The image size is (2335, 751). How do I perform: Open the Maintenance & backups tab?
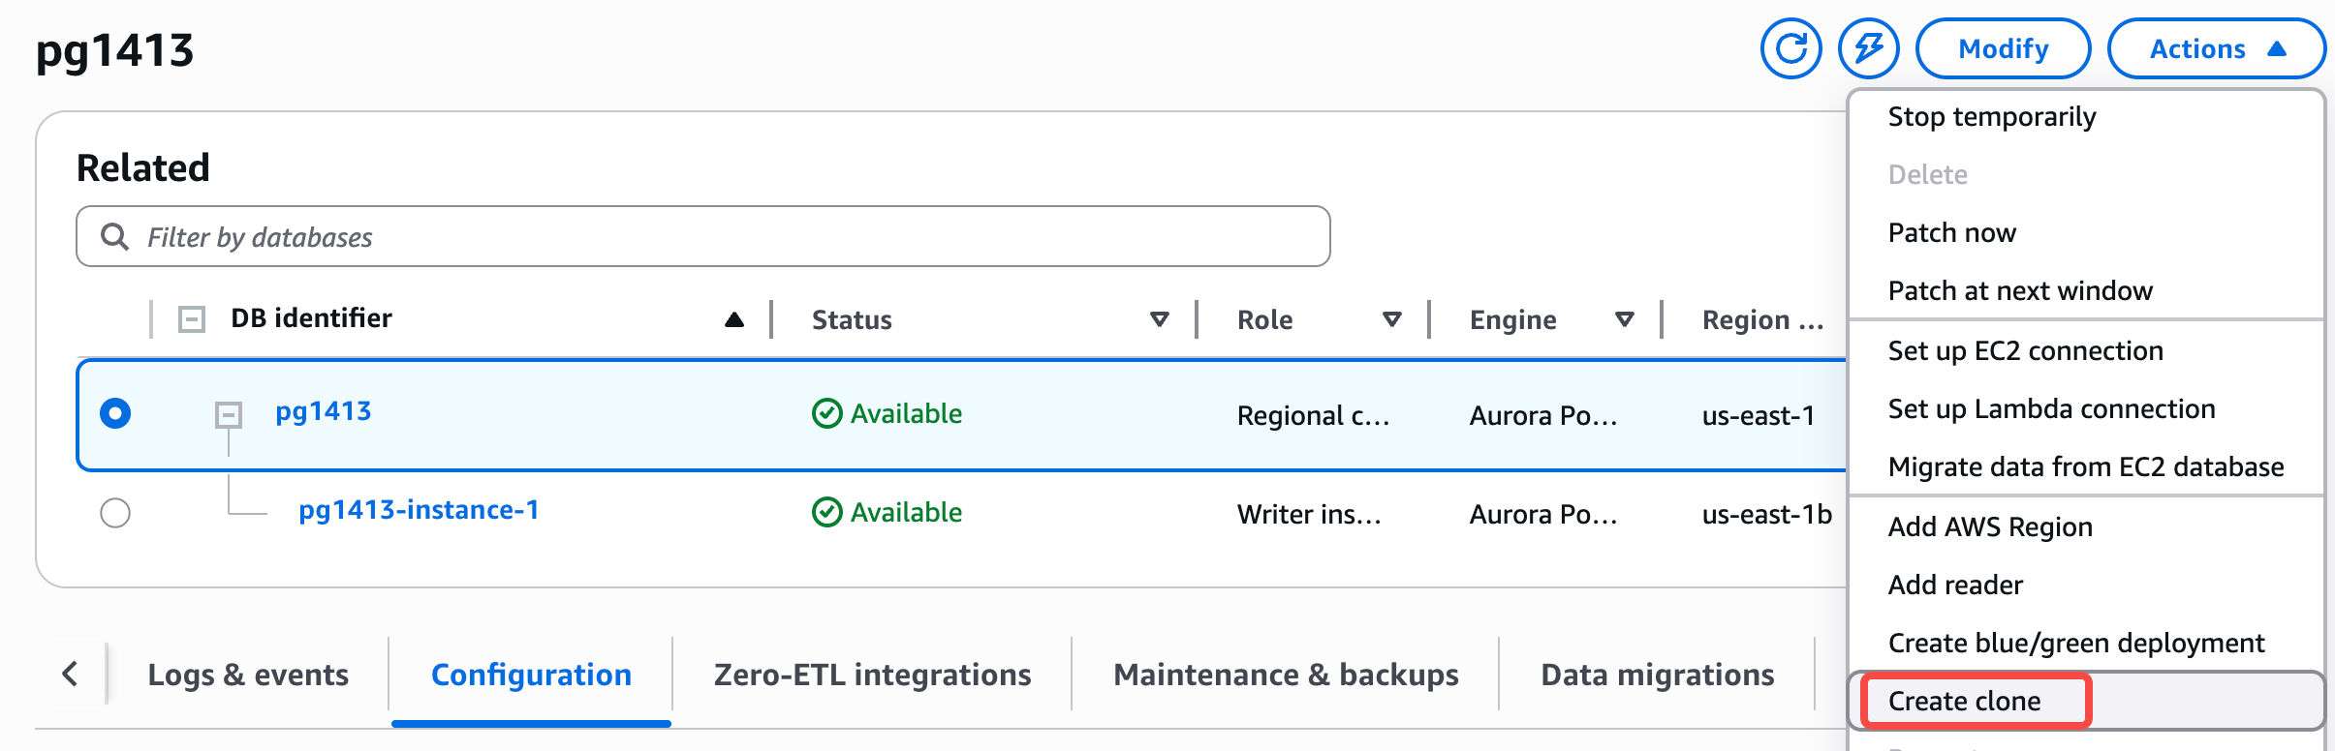coord(1286,675)
